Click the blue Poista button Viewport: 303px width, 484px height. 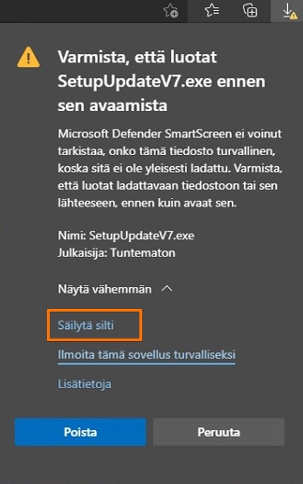coord(80,432)
